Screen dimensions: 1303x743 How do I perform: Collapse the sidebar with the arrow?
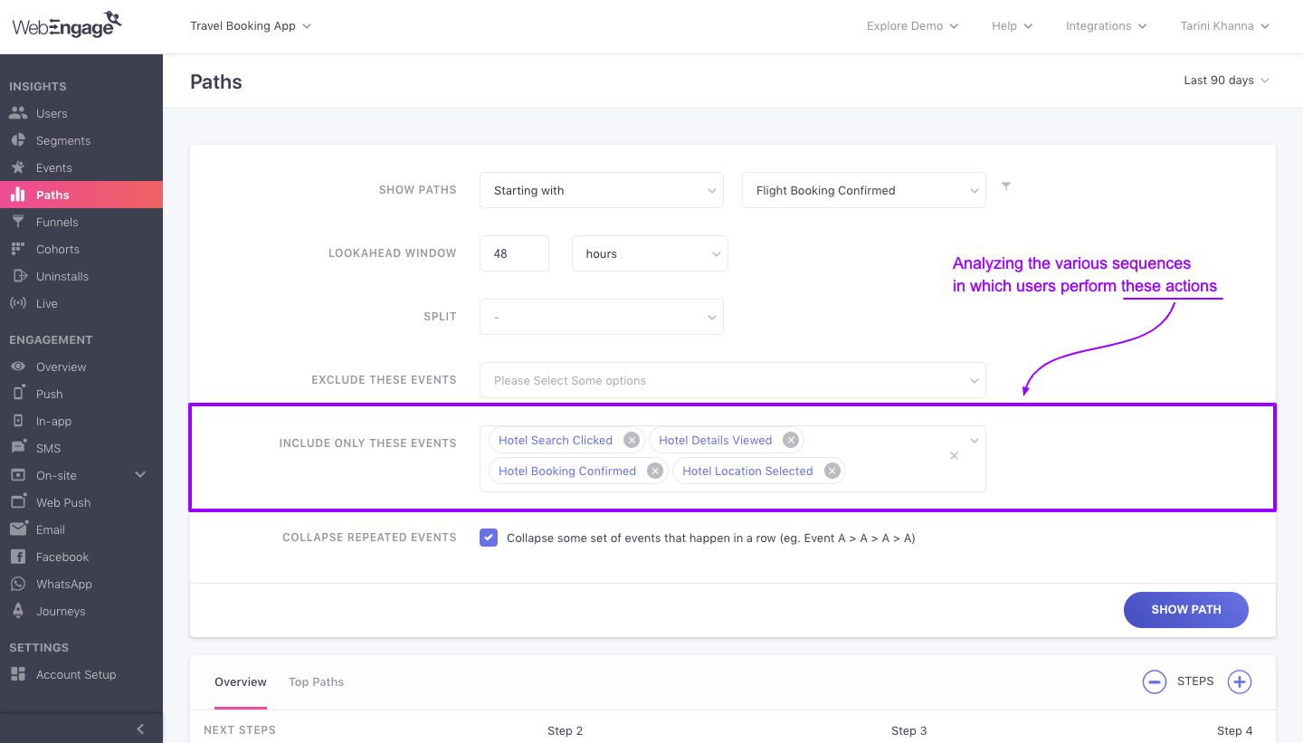(140, 729)
